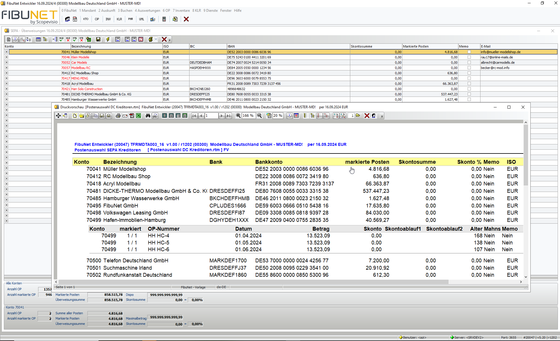
Task: Toggle Memo checkbox for Acryl Modellbau
Action: [x=469, y=84]
